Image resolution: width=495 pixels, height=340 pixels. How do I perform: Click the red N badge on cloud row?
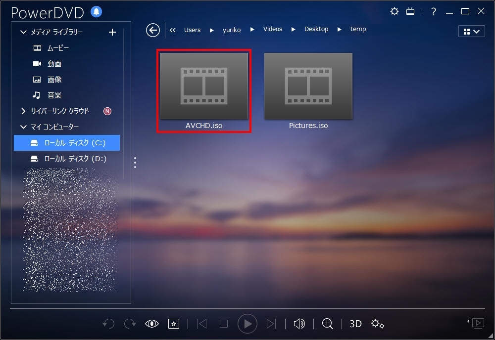click(x=107, y=111)
